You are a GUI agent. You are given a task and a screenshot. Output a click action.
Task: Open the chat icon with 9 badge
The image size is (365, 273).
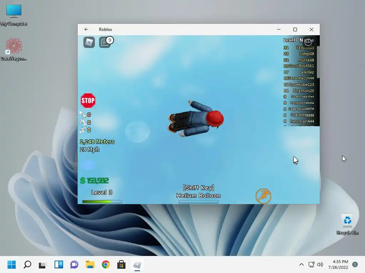point(106,42)
